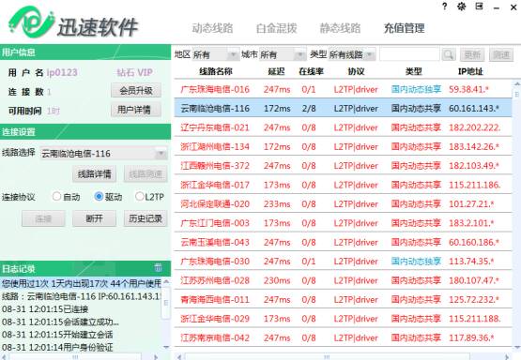This screenshot has height=360, width=521.
Task: Sort by the IP地址 column header
Action: tap(470, 71)
